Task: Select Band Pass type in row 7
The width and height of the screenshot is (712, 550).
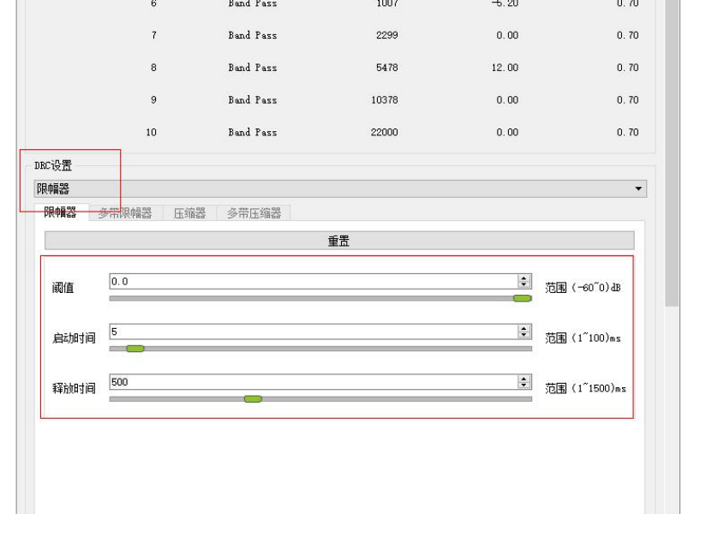Action: coord(253,35)
